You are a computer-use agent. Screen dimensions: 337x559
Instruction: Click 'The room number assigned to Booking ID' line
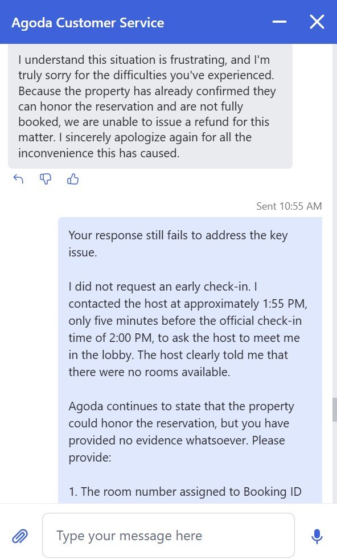coord(185,492)
